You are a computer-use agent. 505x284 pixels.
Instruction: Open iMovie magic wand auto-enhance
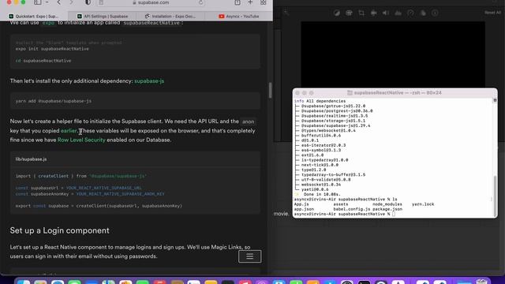point(286,13)
